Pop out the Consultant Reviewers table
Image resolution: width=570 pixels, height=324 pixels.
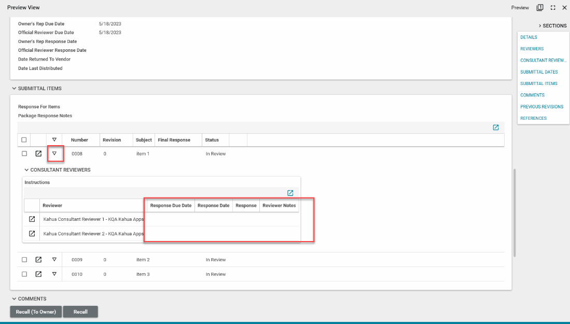tap(290, 193)
